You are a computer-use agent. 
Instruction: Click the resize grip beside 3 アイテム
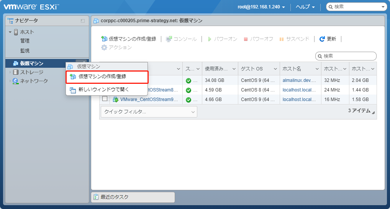[x=374, y=113]
